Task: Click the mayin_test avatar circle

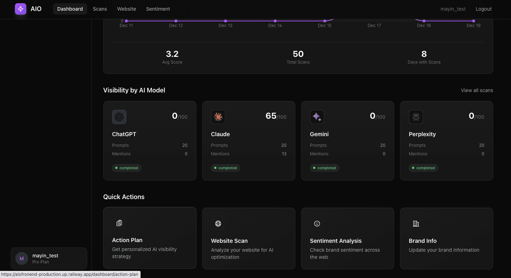Action: pyautogui.click(x=21, y=258)
